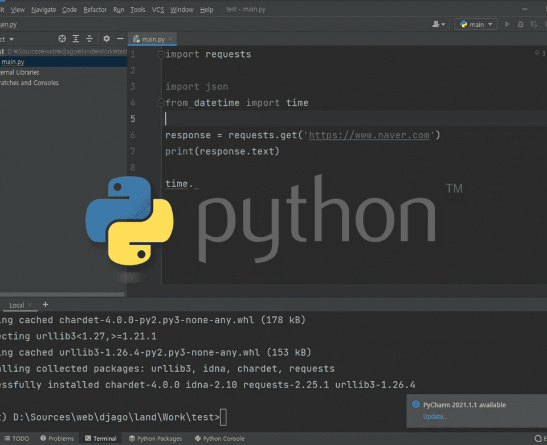This screenshot has width=547, height=445.
Task: Click the info icon in update notification
Action: [415, 404]
